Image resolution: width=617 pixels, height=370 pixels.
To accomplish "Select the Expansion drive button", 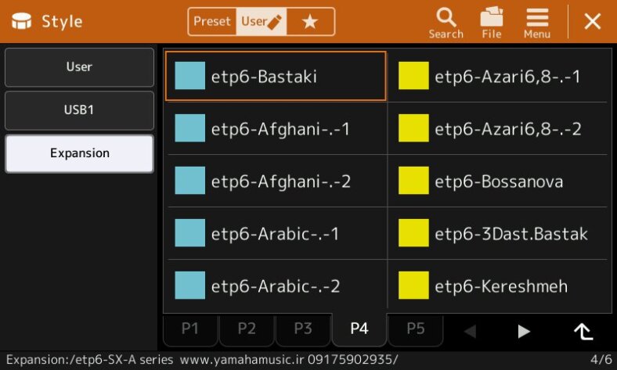I will click(79, 153).
